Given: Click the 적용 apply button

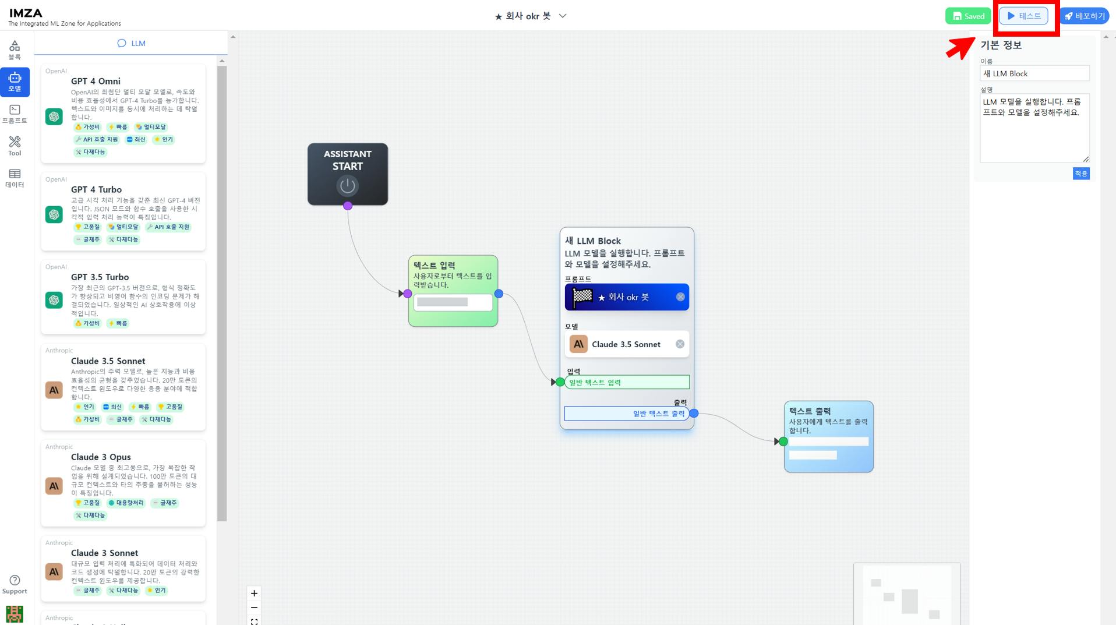Looking at the screenshot, I should 1081,174.
